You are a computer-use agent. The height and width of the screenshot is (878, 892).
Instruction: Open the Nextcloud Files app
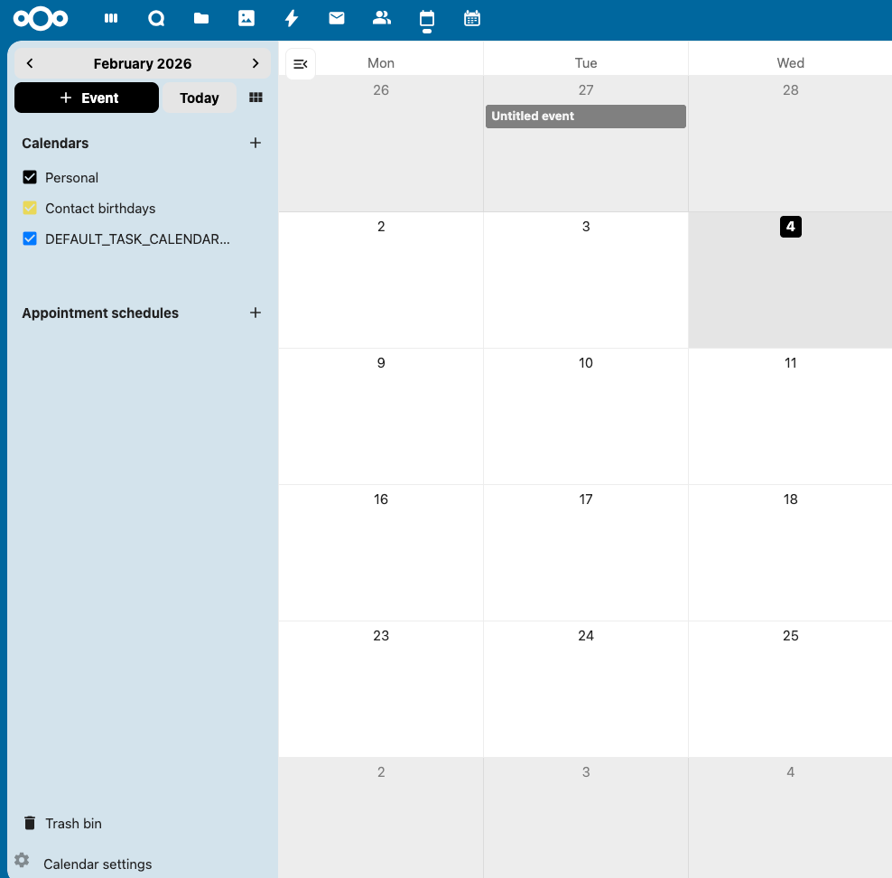(201, 18)
